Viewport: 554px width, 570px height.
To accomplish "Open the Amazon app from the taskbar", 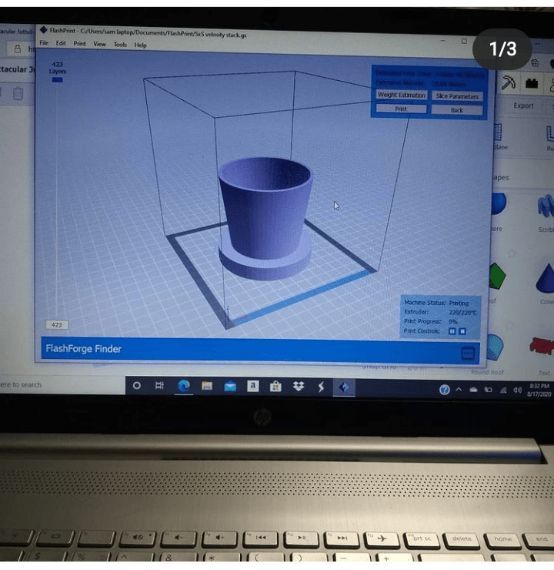I will (252, 386).
